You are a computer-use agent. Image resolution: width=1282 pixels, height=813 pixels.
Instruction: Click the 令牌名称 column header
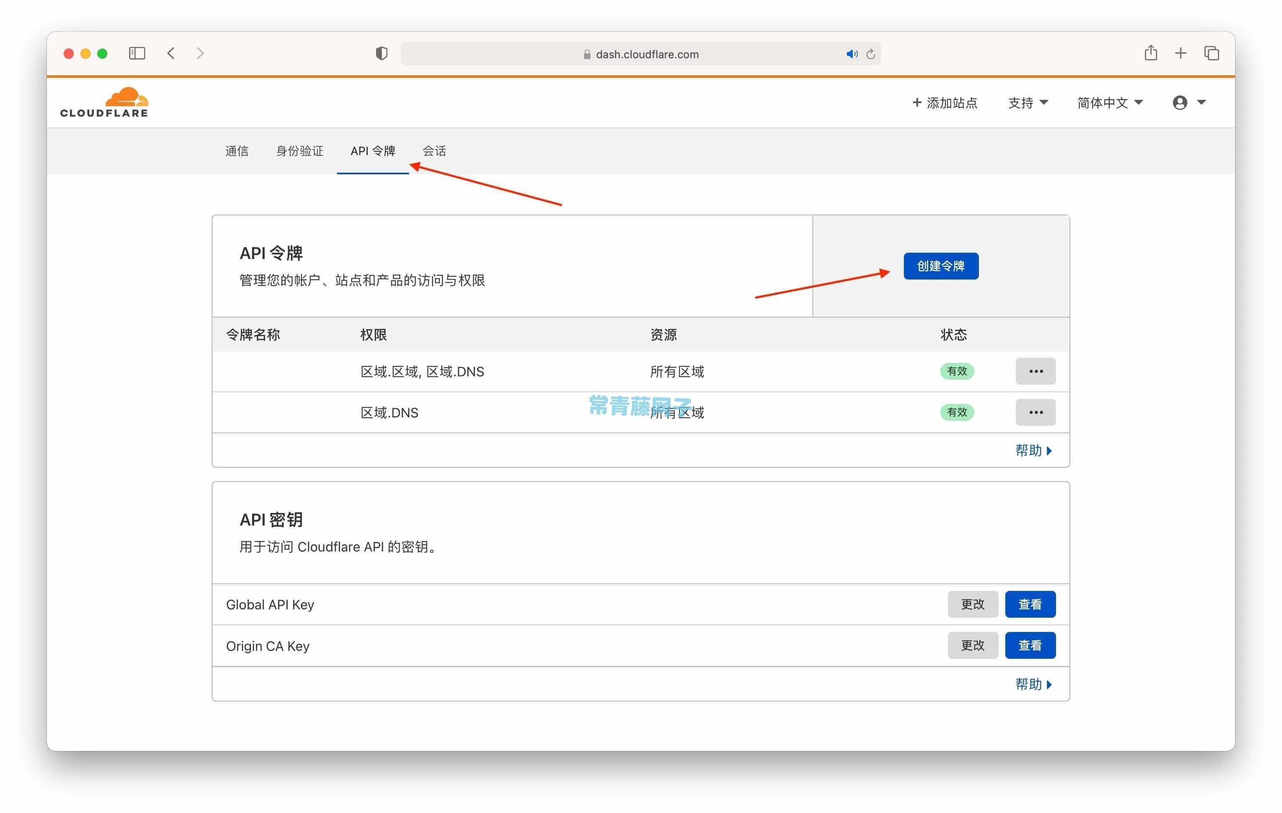click(x=253, y=335)
